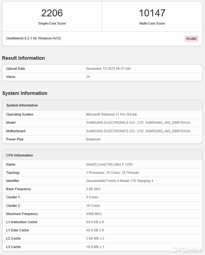Click the CPU Information table header
The image size is (205, 255).
pyautogui.click(x=19, y=155)
